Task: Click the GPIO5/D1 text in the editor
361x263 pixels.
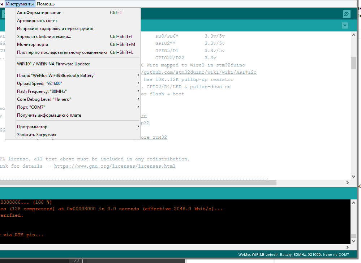Action: click(167, 50)
